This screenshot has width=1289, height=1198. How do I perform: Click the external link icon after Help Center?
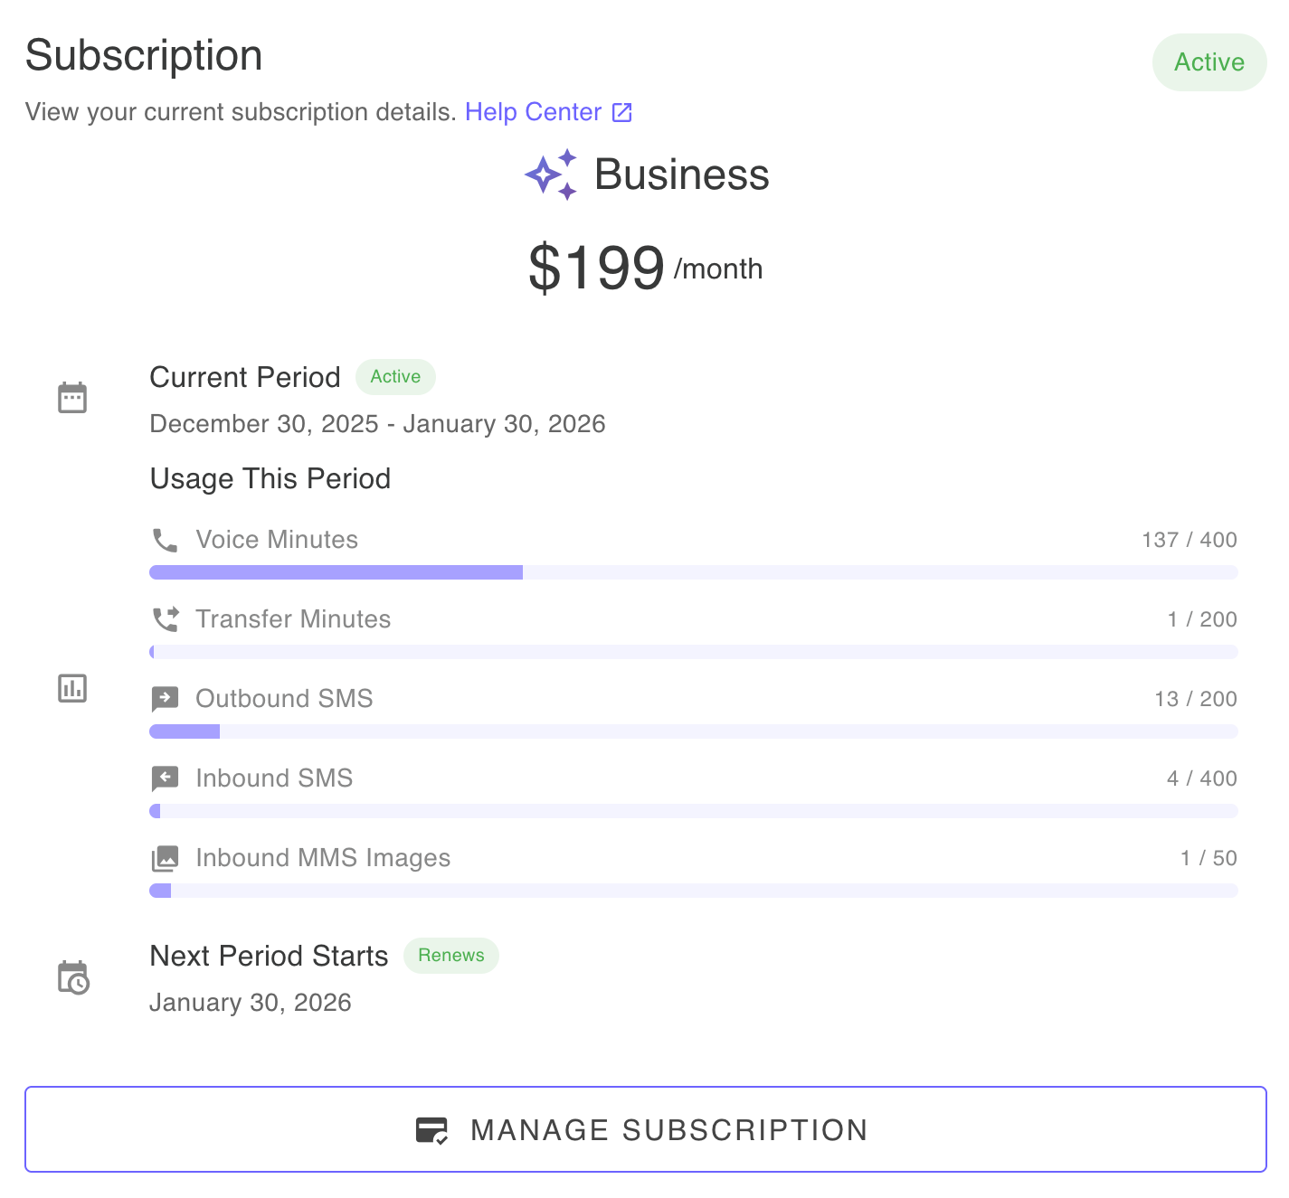621,111
